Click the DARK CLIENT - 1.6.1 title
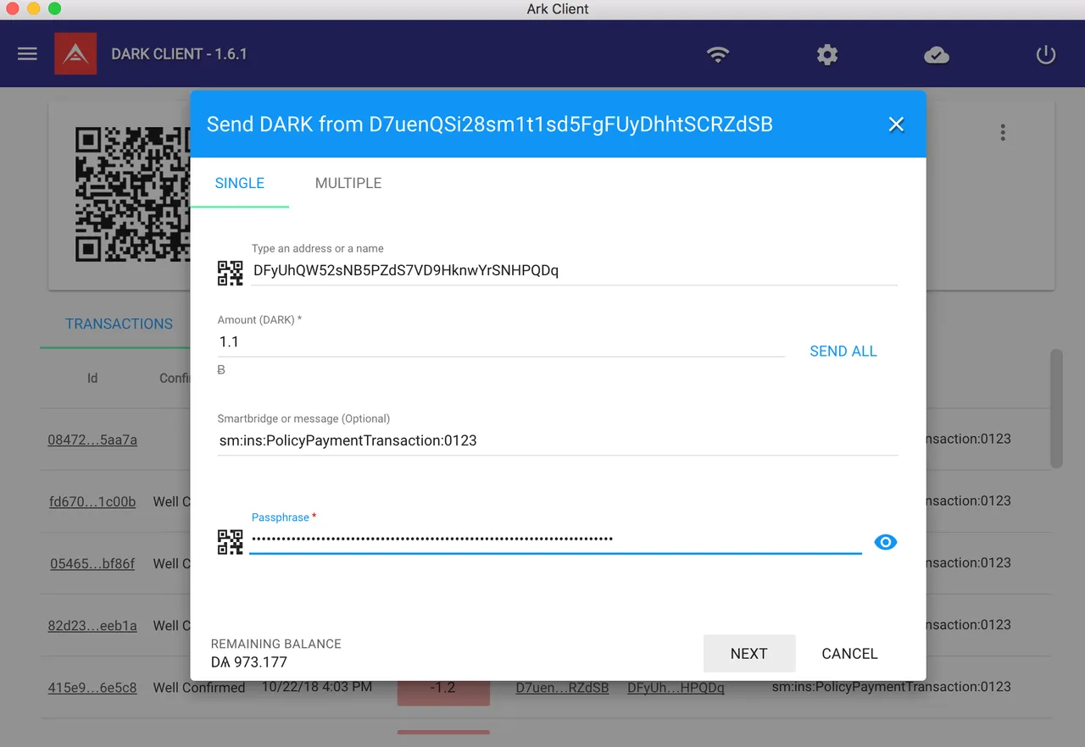This screenshot has width=1085, height=747. pyautogui.click(x=179, y=54)
